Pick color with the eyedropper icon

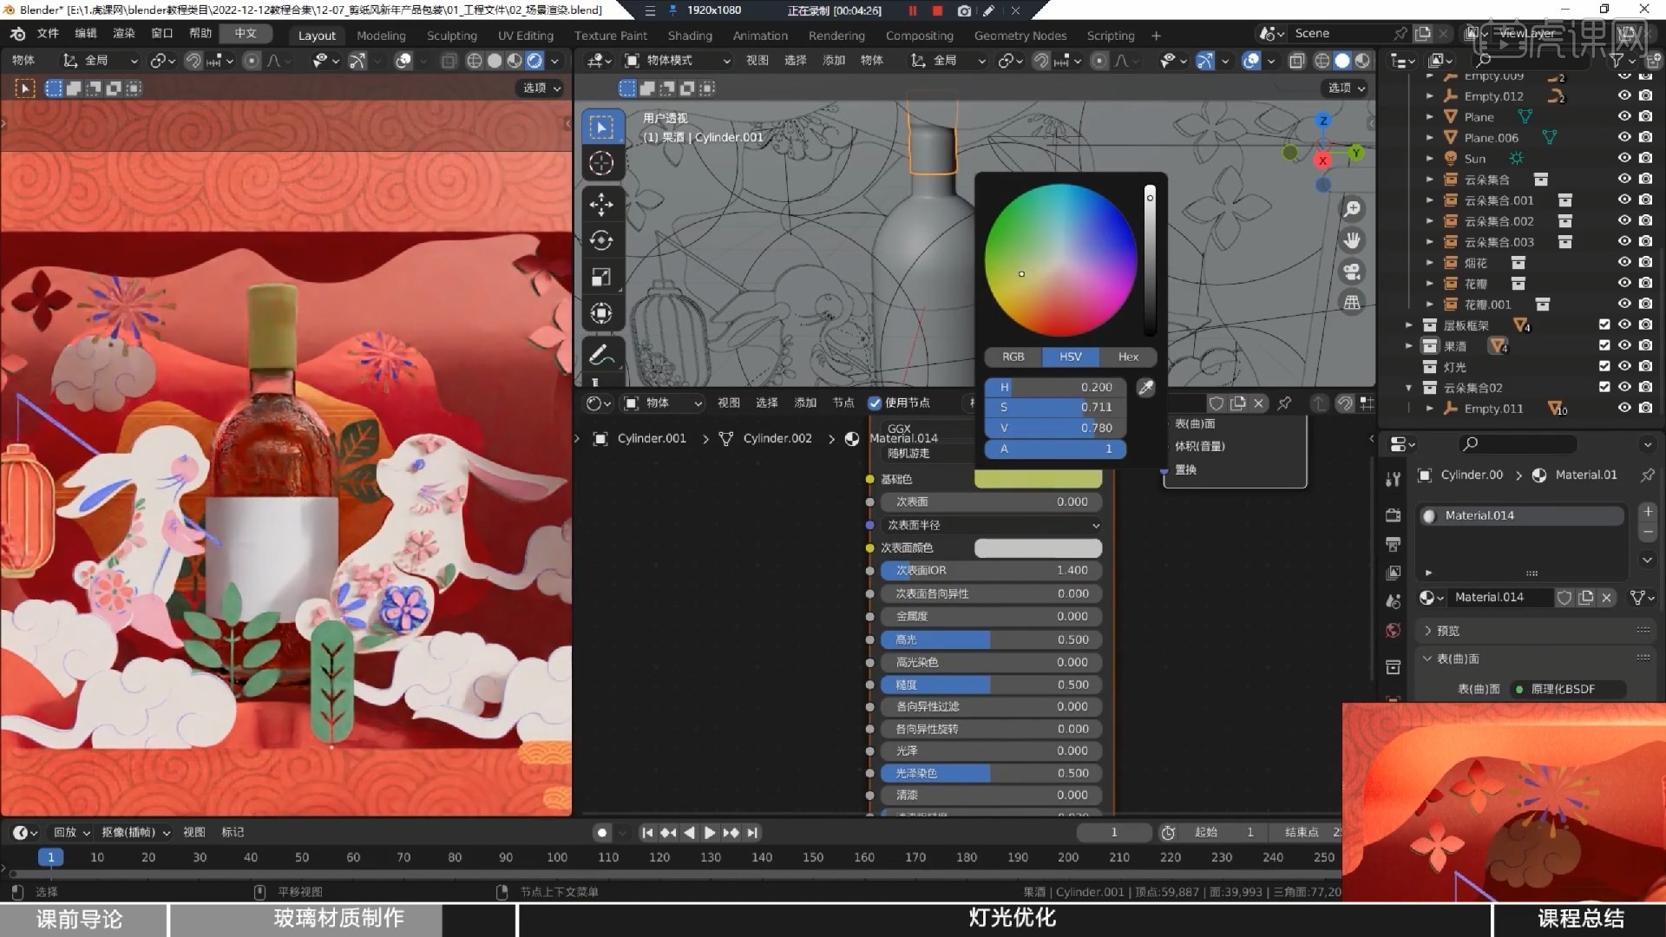click(1145, 388)
